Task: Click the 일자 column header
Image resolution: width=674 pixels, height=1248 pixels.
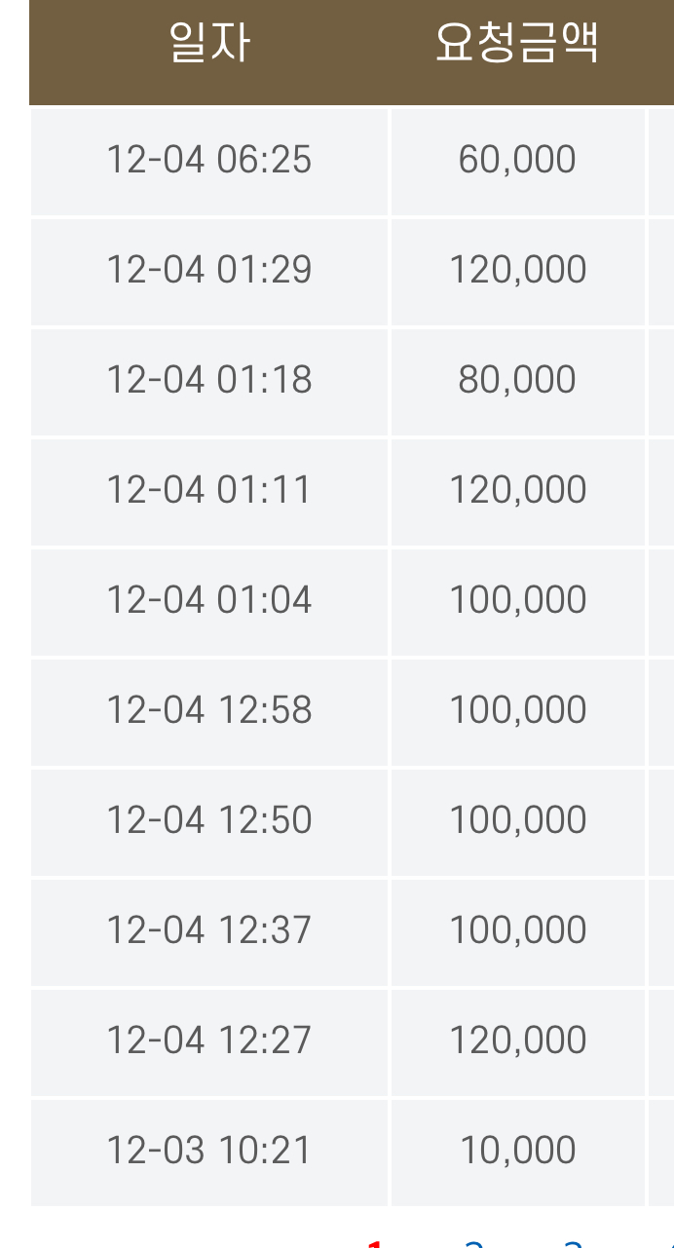Action: pyautogui.click(x=209, y=45)
